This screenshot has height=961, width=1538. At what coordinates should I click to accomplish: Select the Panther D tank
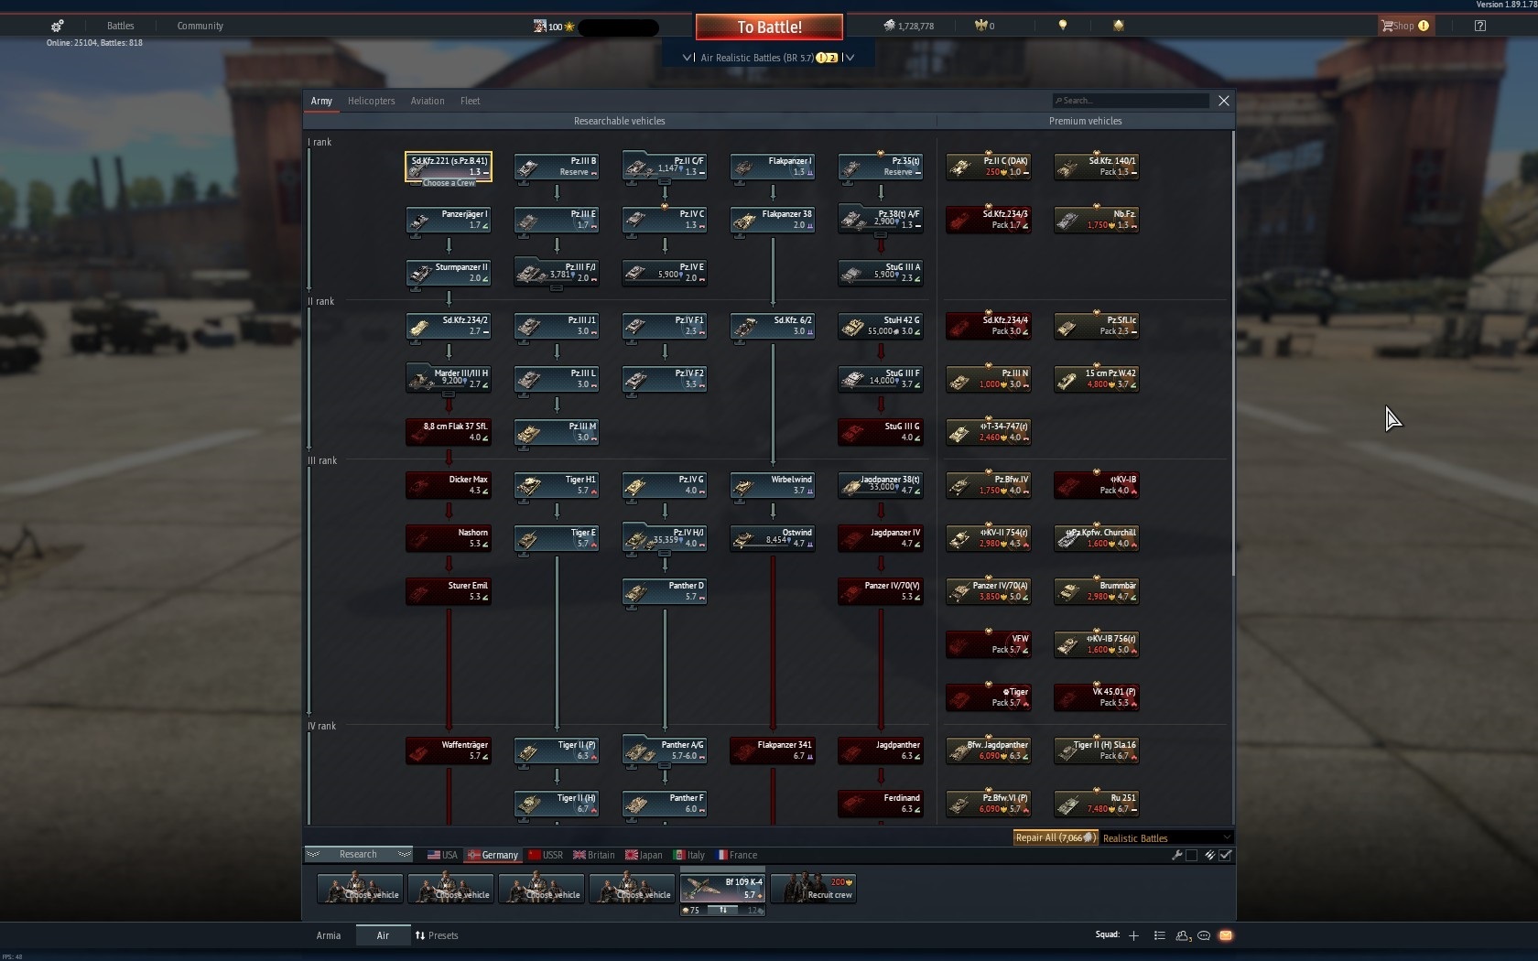pyautogui.click(x=665, y=591)
